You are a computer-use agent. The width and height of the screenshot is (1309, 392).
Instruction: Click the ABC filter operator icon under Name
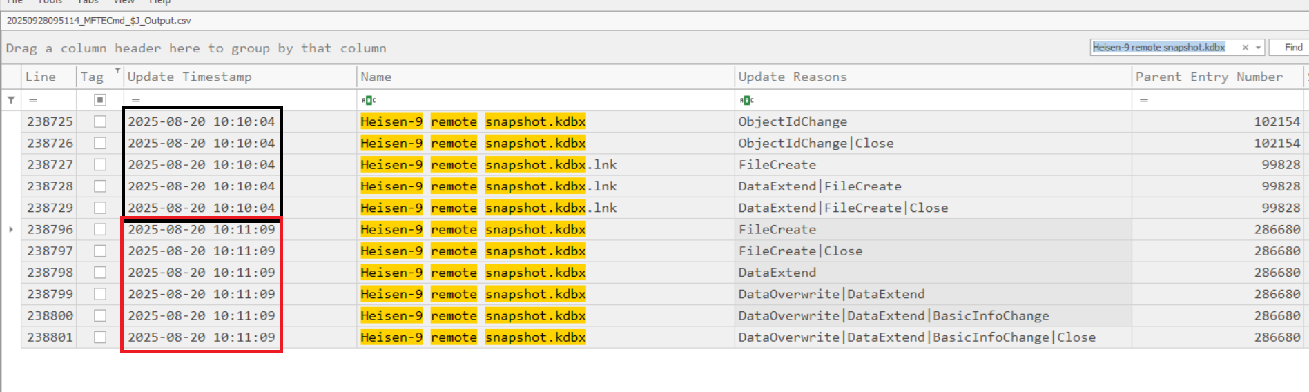[369, 100]
